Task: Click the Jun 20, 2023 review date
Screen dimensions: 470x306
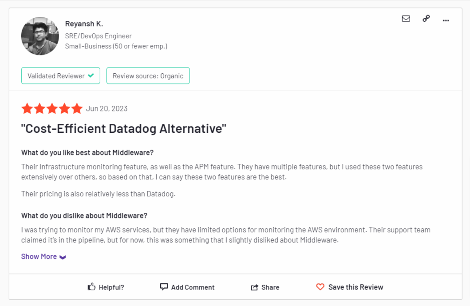Action: click(x=107, y=108)
